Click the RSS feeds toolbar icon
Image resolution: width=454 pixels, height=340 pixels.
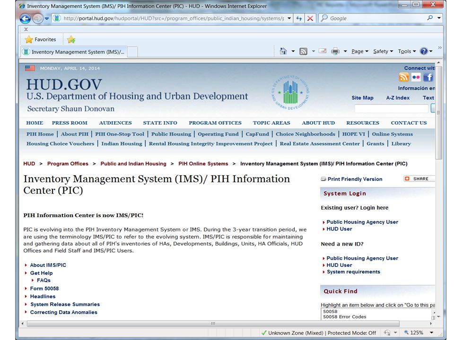coord(303,51)
